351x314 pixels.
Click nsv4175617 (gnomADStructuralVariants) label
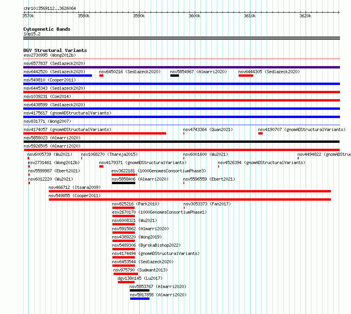click(x=67, y=113)
